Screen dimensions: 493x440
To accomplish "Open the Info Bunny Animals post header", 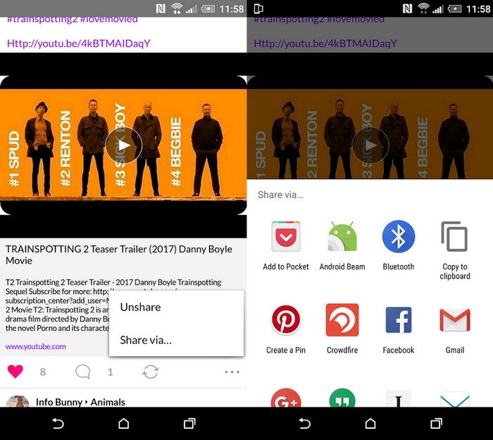I will (80, 402).
